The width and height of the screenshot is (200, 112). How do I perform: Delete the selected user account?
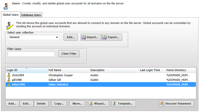(41, 104)
